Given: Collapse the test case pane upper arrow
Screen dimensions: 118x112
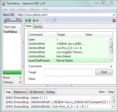Looking at the screenshot, I should tap(23, 43).
